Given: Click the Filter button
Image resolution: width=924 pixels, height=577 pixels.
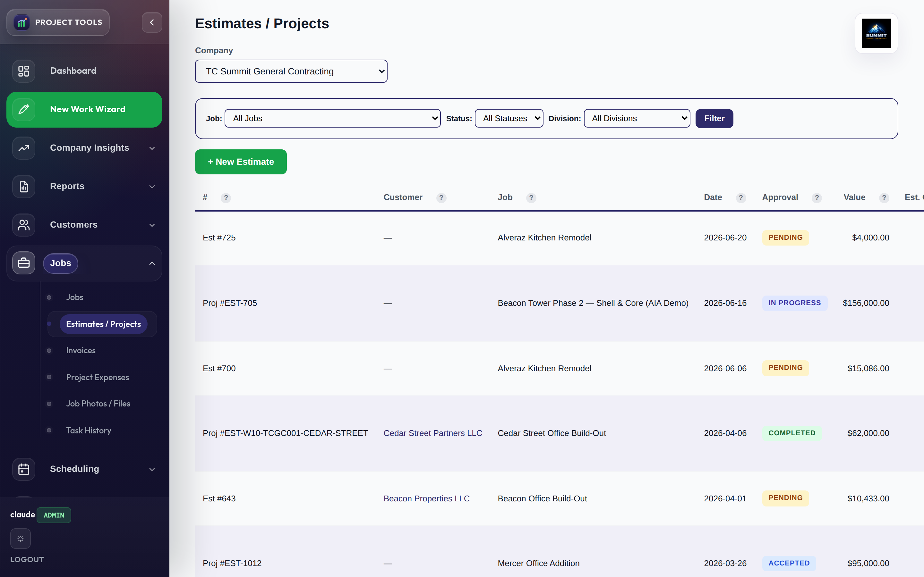Looking at the screenshot, I should (x=714, y=118).
